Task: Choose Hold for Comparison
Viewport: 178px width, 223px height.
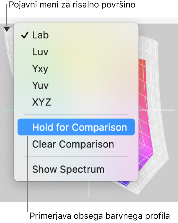Action: click(x=76, y=127)
